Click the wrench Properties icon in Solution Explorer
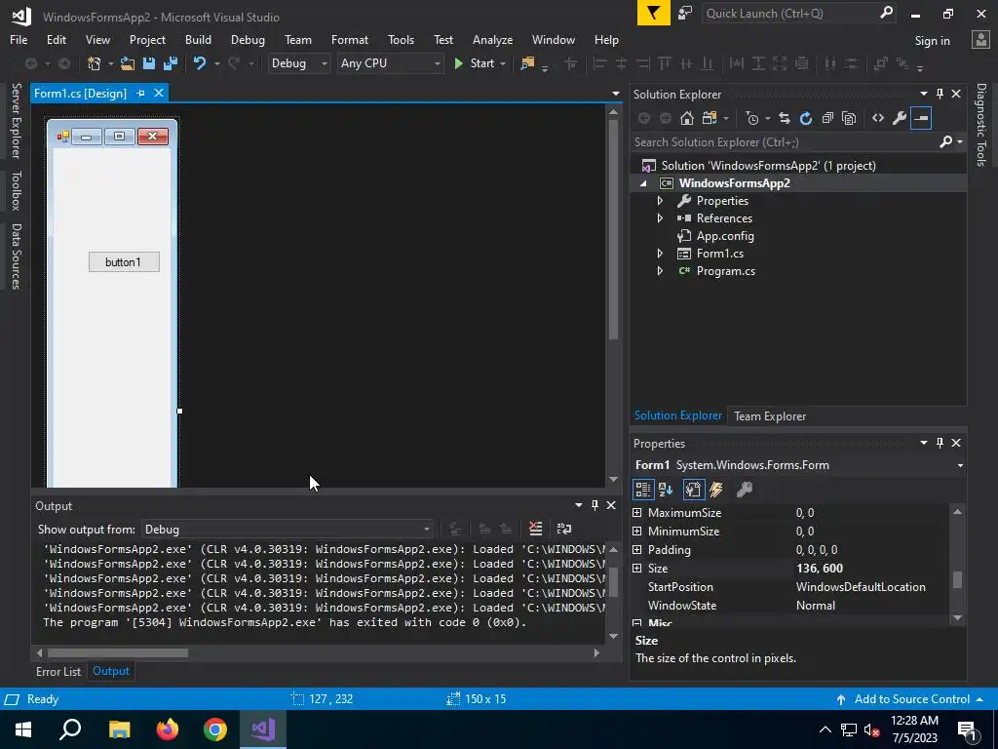The image size is (998, 749). point(900,118)
